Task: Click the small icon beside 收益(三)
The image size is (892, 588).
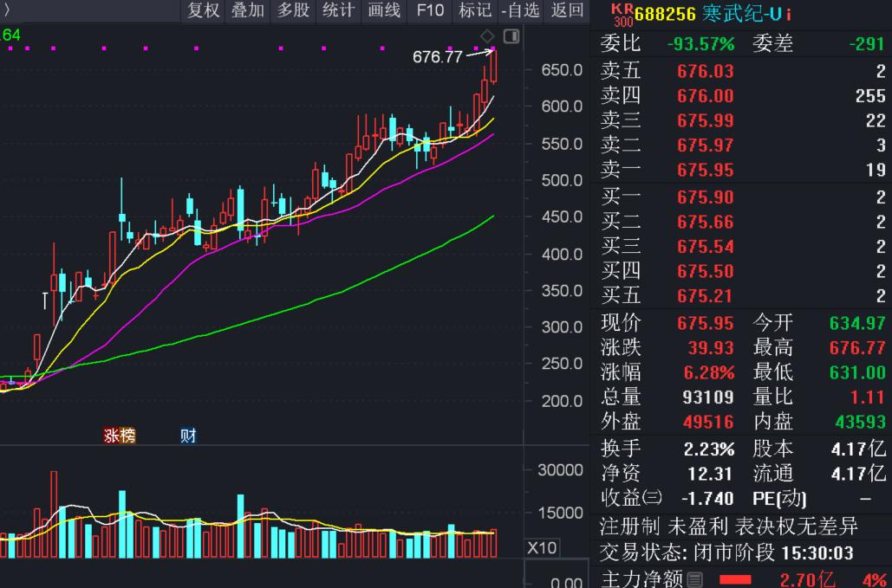Action: pyautogui.click(x=654, y=496)
